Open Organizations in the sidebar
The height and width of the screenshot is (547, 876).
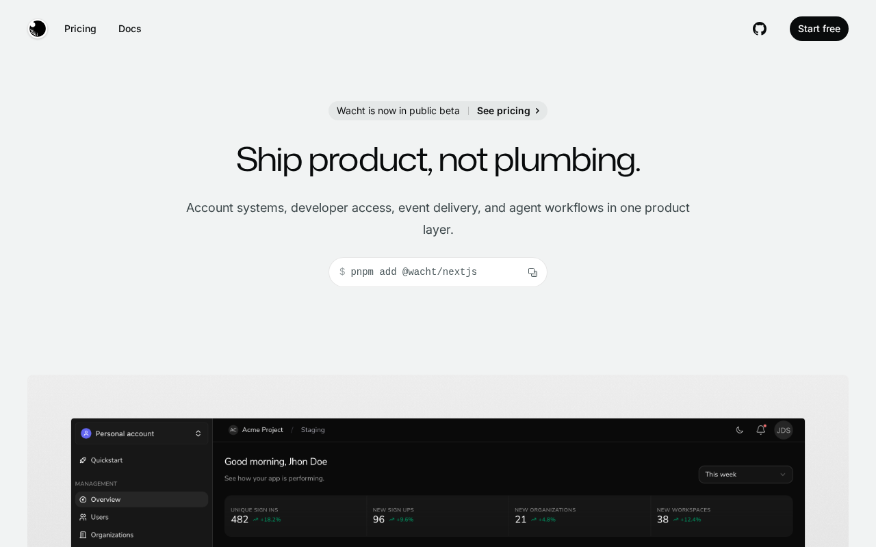pos(112,535)
